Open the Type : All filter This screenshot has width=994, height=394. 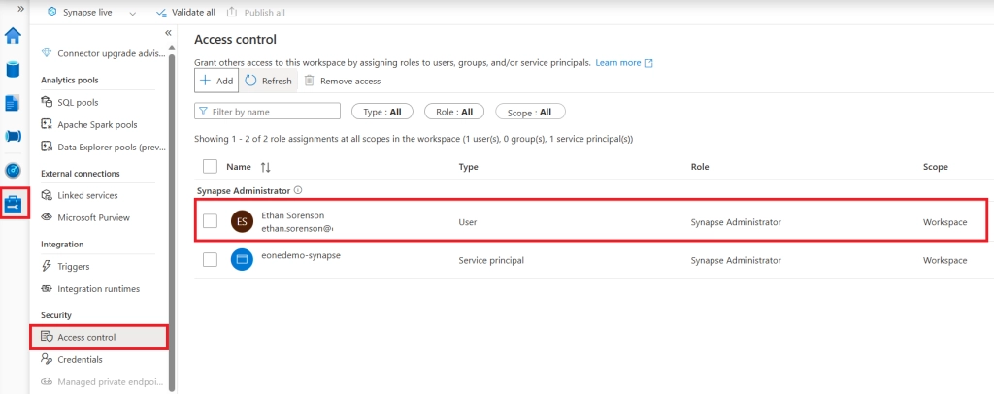(x=382, y=112)
